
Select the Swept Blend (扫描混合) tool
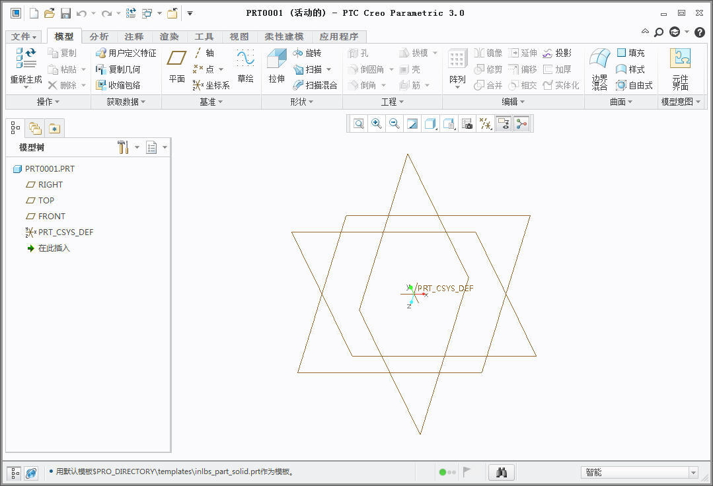(315, 85)
